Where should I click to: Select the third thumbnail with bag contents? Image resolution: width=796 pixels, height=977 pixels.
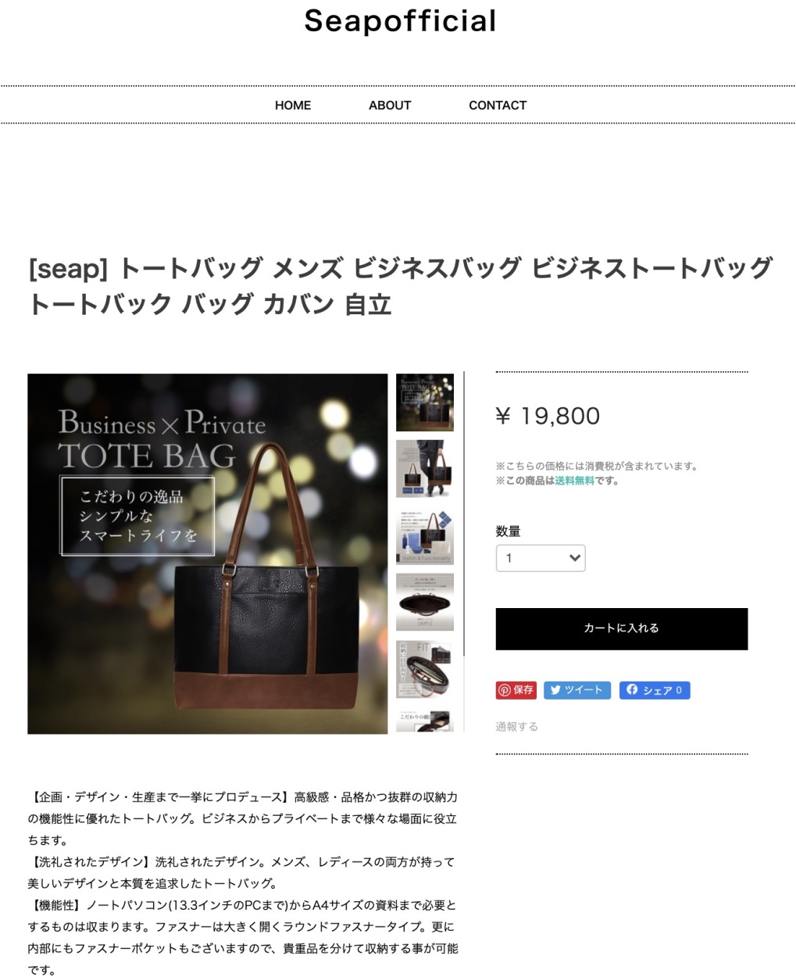425,536
